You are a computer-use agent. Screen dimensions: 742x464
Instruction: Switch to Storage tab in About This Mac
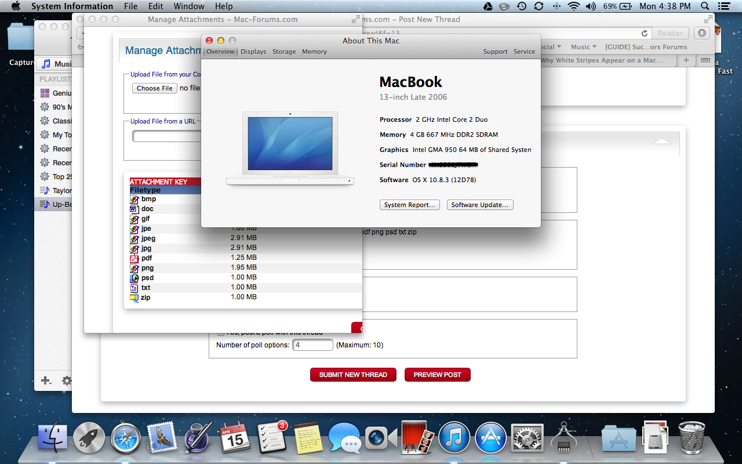coord(284,52)
